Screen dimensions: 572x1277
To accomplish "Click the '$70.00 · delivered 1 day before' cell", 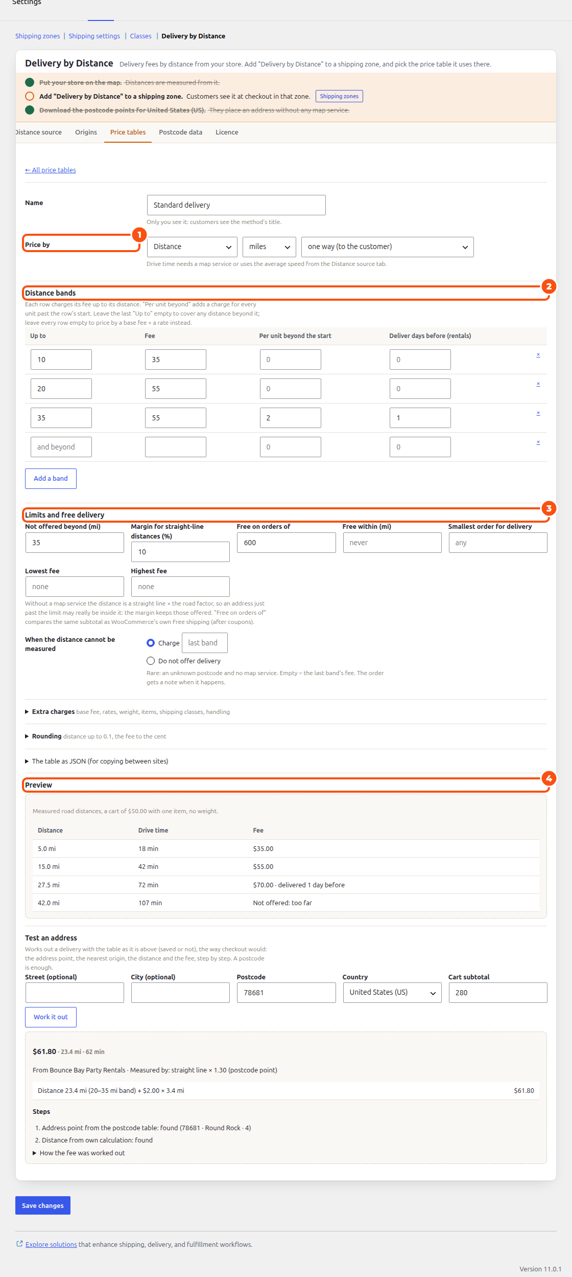I will pyautogui.click(x=299, y=885).
